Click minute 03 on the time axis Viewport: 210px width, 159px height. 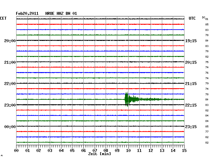pyautogui.click(x=50, y=150)
